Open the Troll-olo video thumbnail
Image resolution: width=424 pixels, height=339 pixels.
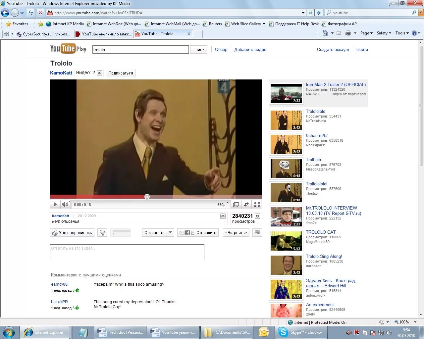286,169
